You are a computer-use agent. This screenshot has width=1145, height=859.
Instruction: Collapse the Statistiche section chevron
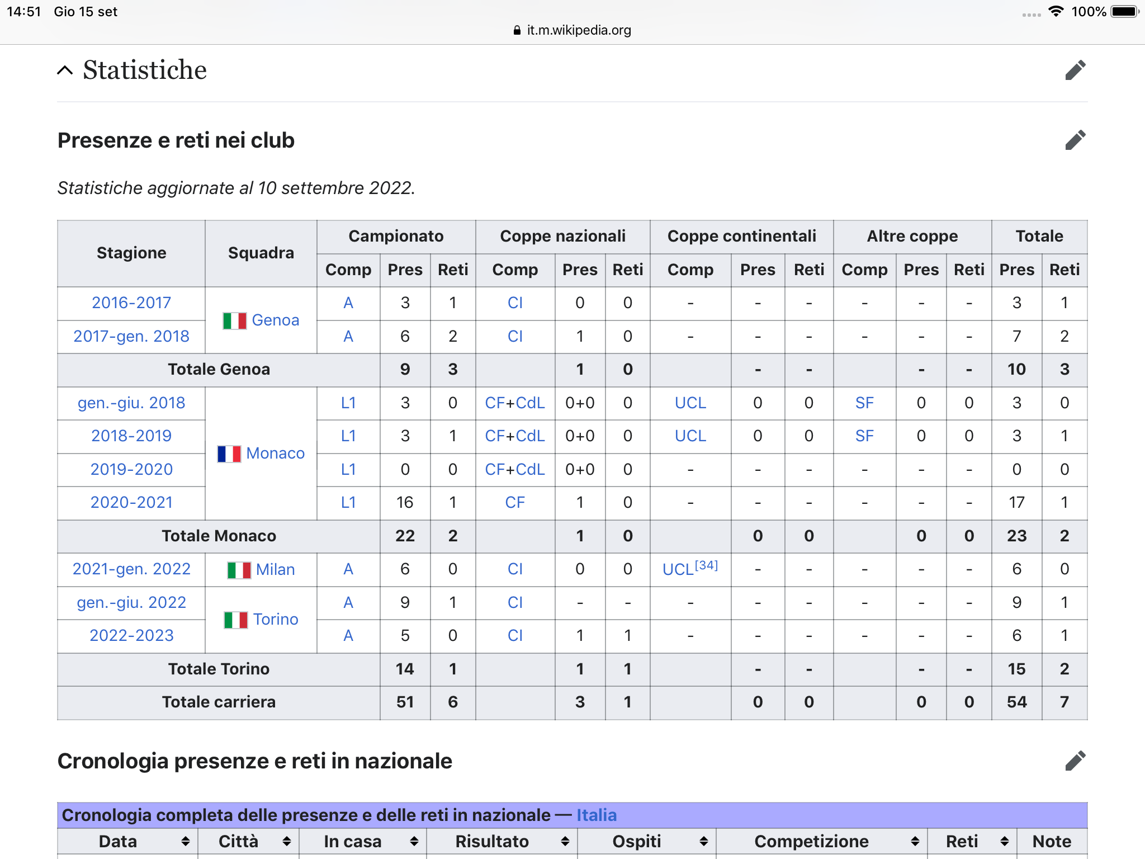[65, 70]
